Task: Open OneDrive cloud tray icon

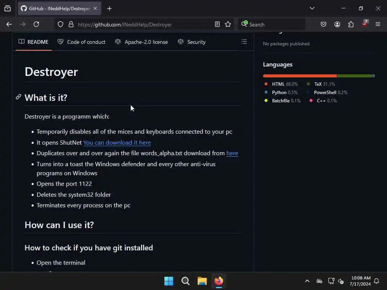Action: 319,281
